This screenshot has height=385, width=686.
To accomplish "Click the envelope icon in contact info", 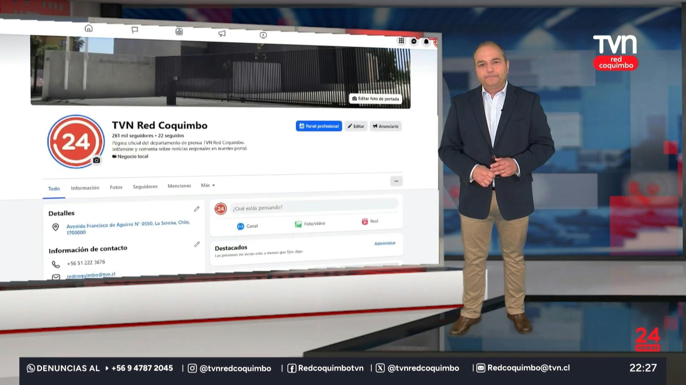I will tap(56, 277).
